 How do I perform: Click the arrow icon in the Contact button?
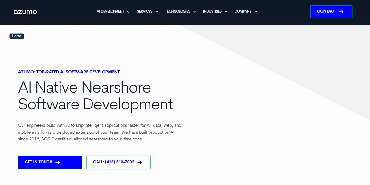(341, 12)
